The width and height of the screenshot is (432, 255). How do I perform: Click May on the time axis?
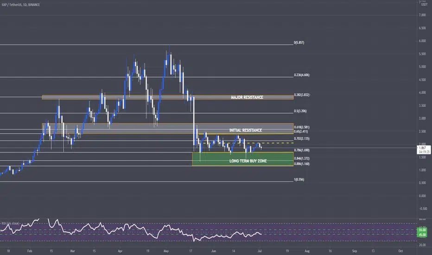click(x=166, y=251)
